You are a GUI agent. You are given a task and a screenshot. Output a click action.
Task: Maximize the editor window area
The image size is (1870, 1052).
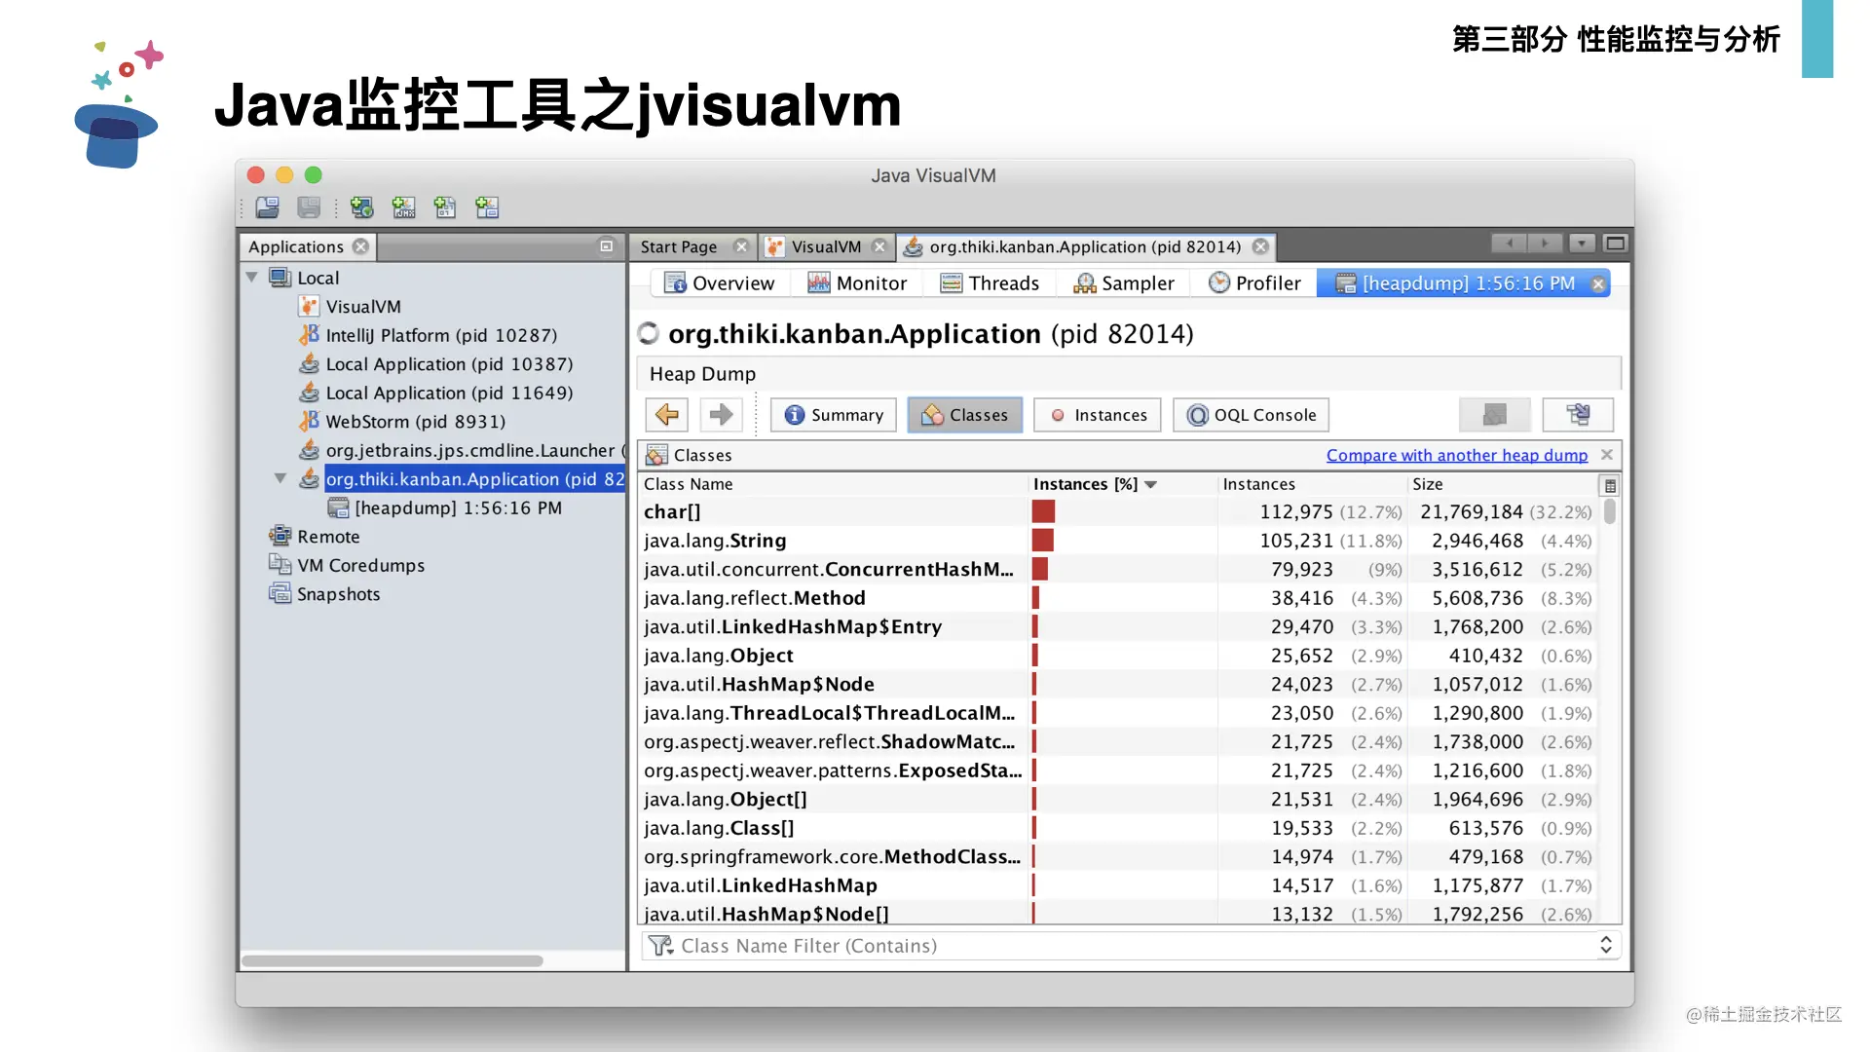pyautogui.click(x=1615, y=244)
